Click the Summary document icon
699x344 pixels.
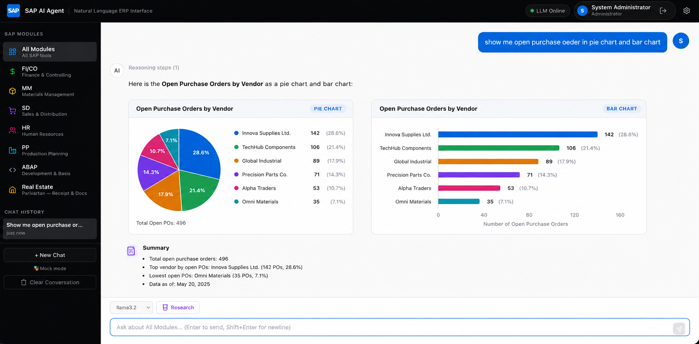[x=131, y=251]
